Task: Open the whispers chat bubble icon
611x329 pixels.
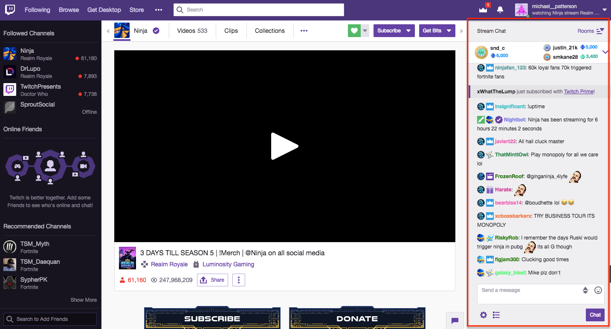Action: [x=455, y=320]
